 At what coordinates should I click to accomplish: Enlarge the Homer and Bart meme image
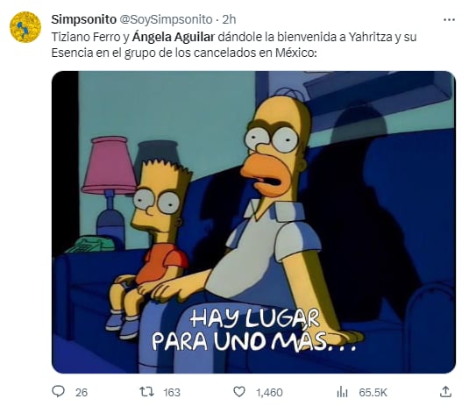coord(253,222)
